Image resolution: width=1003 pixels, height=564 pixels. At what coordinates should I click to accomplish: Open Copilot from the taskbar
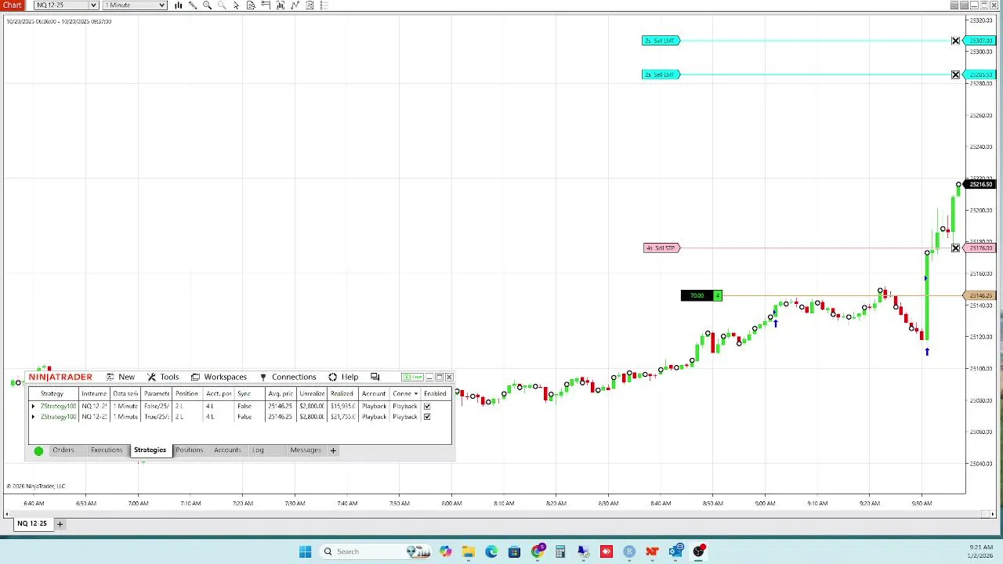(x=446, y=551)
